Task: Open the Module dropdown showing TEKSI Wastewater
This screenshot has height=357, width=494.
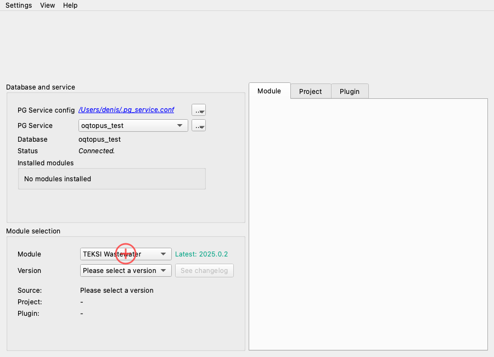Action: [x=126, y=254]
